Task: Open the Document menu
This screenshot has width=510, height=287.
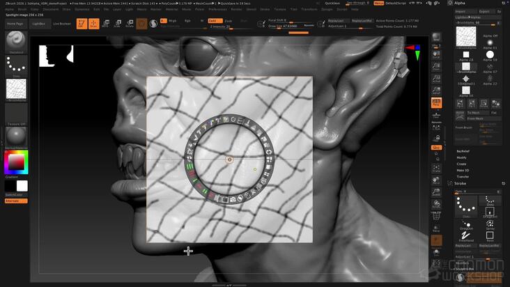Action: (51, 10)
